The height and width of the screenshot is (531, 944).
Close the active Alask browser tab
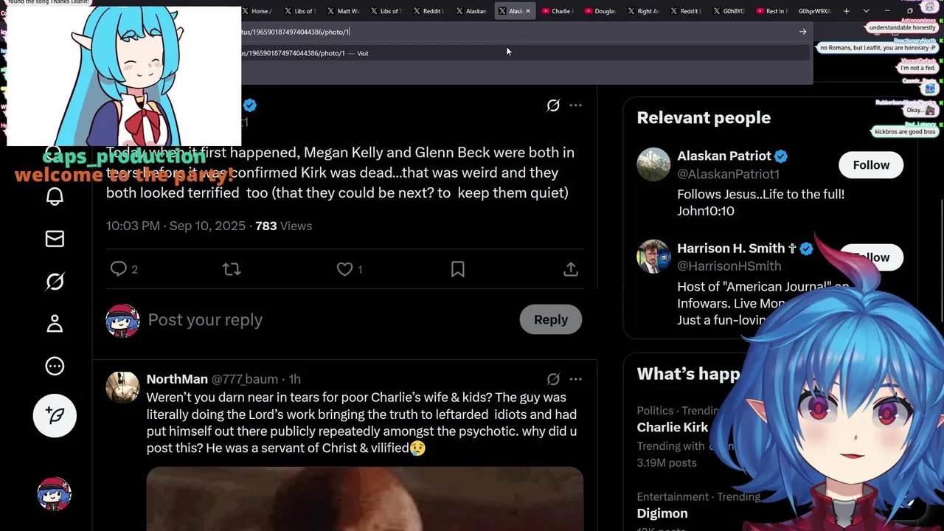coord(527,11)
